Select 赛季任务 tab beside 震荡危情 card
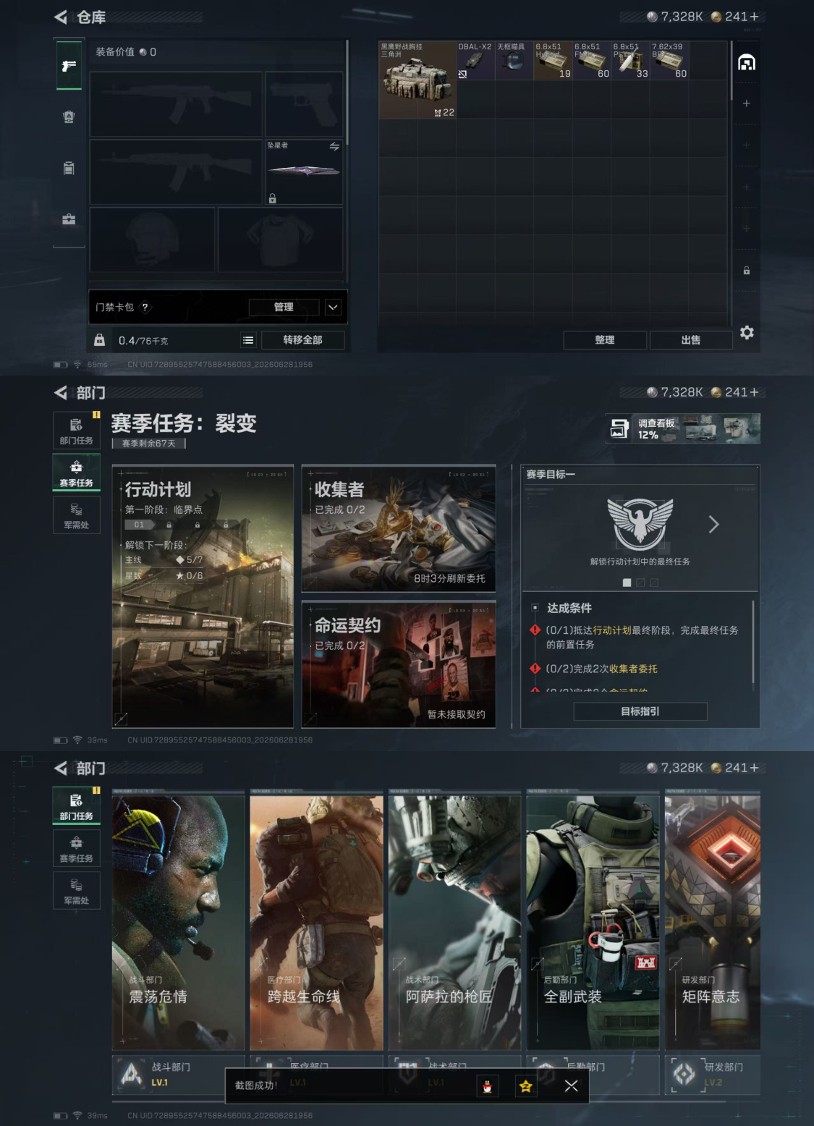The width and height of the screenshot is (814, 1126). (76, 848)
